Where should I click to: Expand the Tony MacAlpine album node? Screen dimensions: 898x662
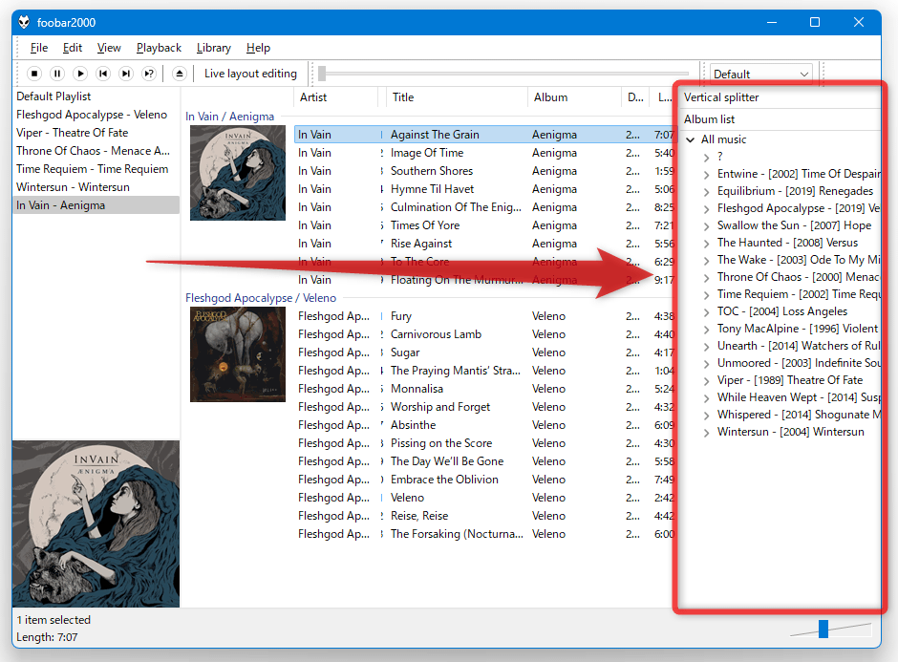[x=707, y=329]
